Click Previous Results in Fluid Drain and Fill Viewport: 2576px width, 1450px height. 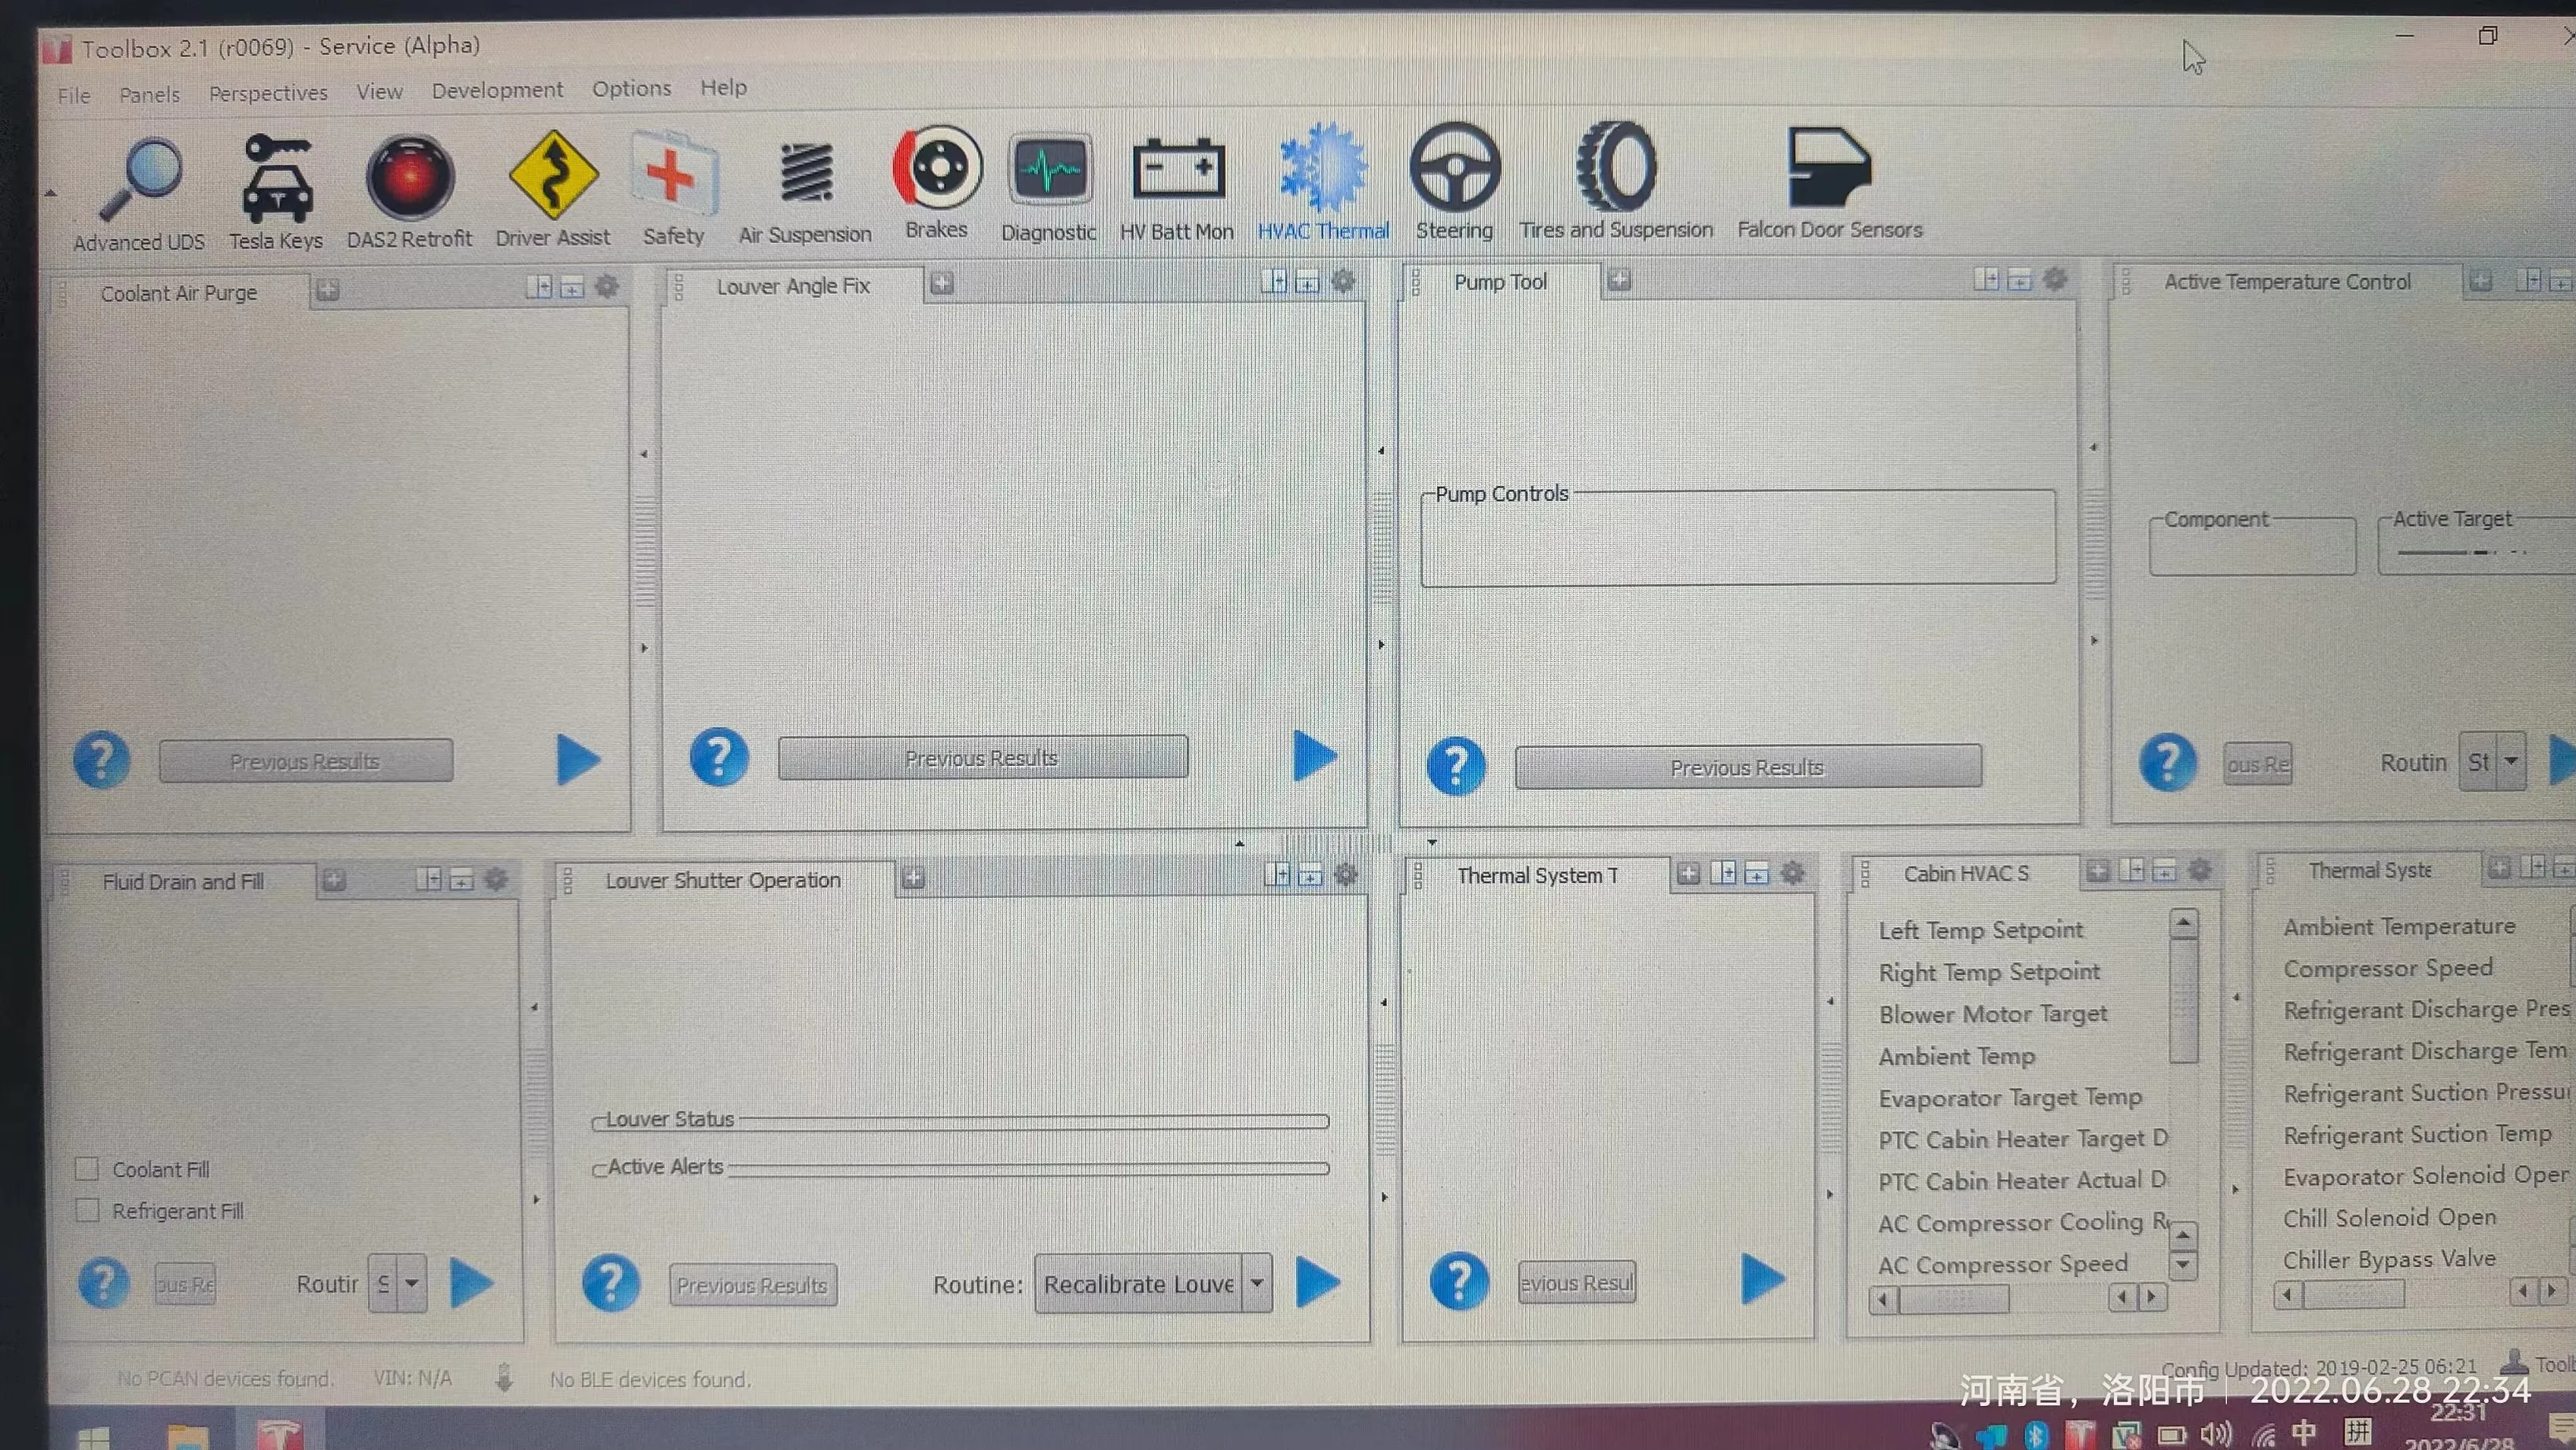click(185, 1284)
